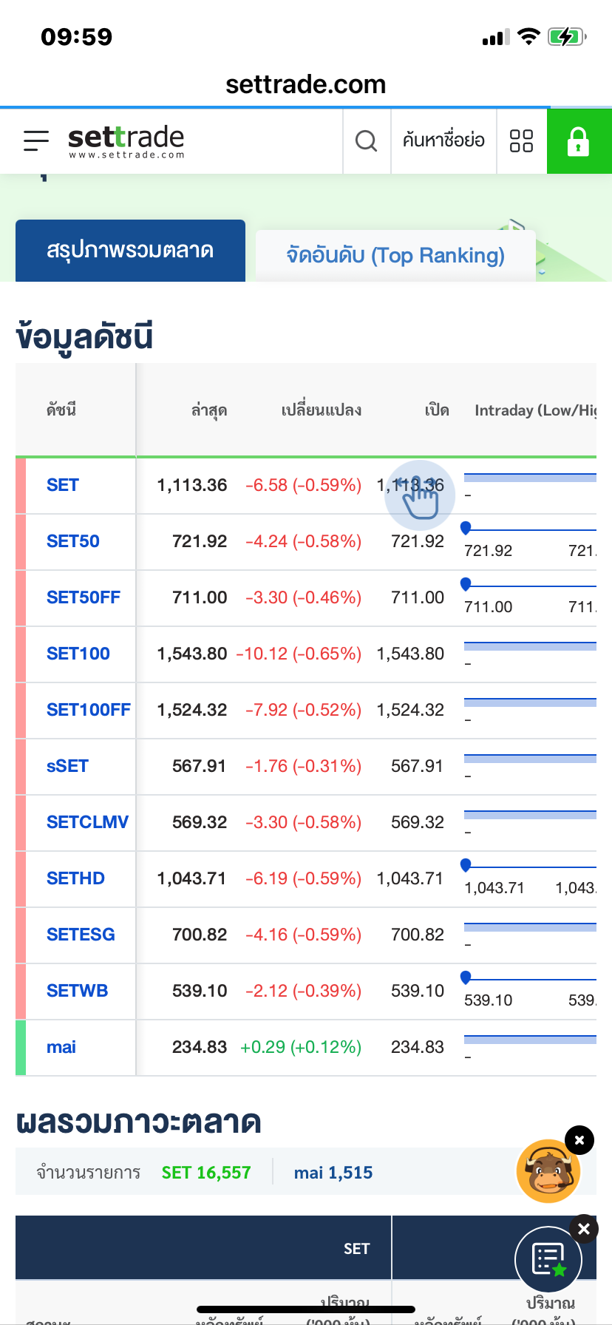Open the SET index link
The width and height of the screenshot is (612, 1325).
(x=63, y=485)
